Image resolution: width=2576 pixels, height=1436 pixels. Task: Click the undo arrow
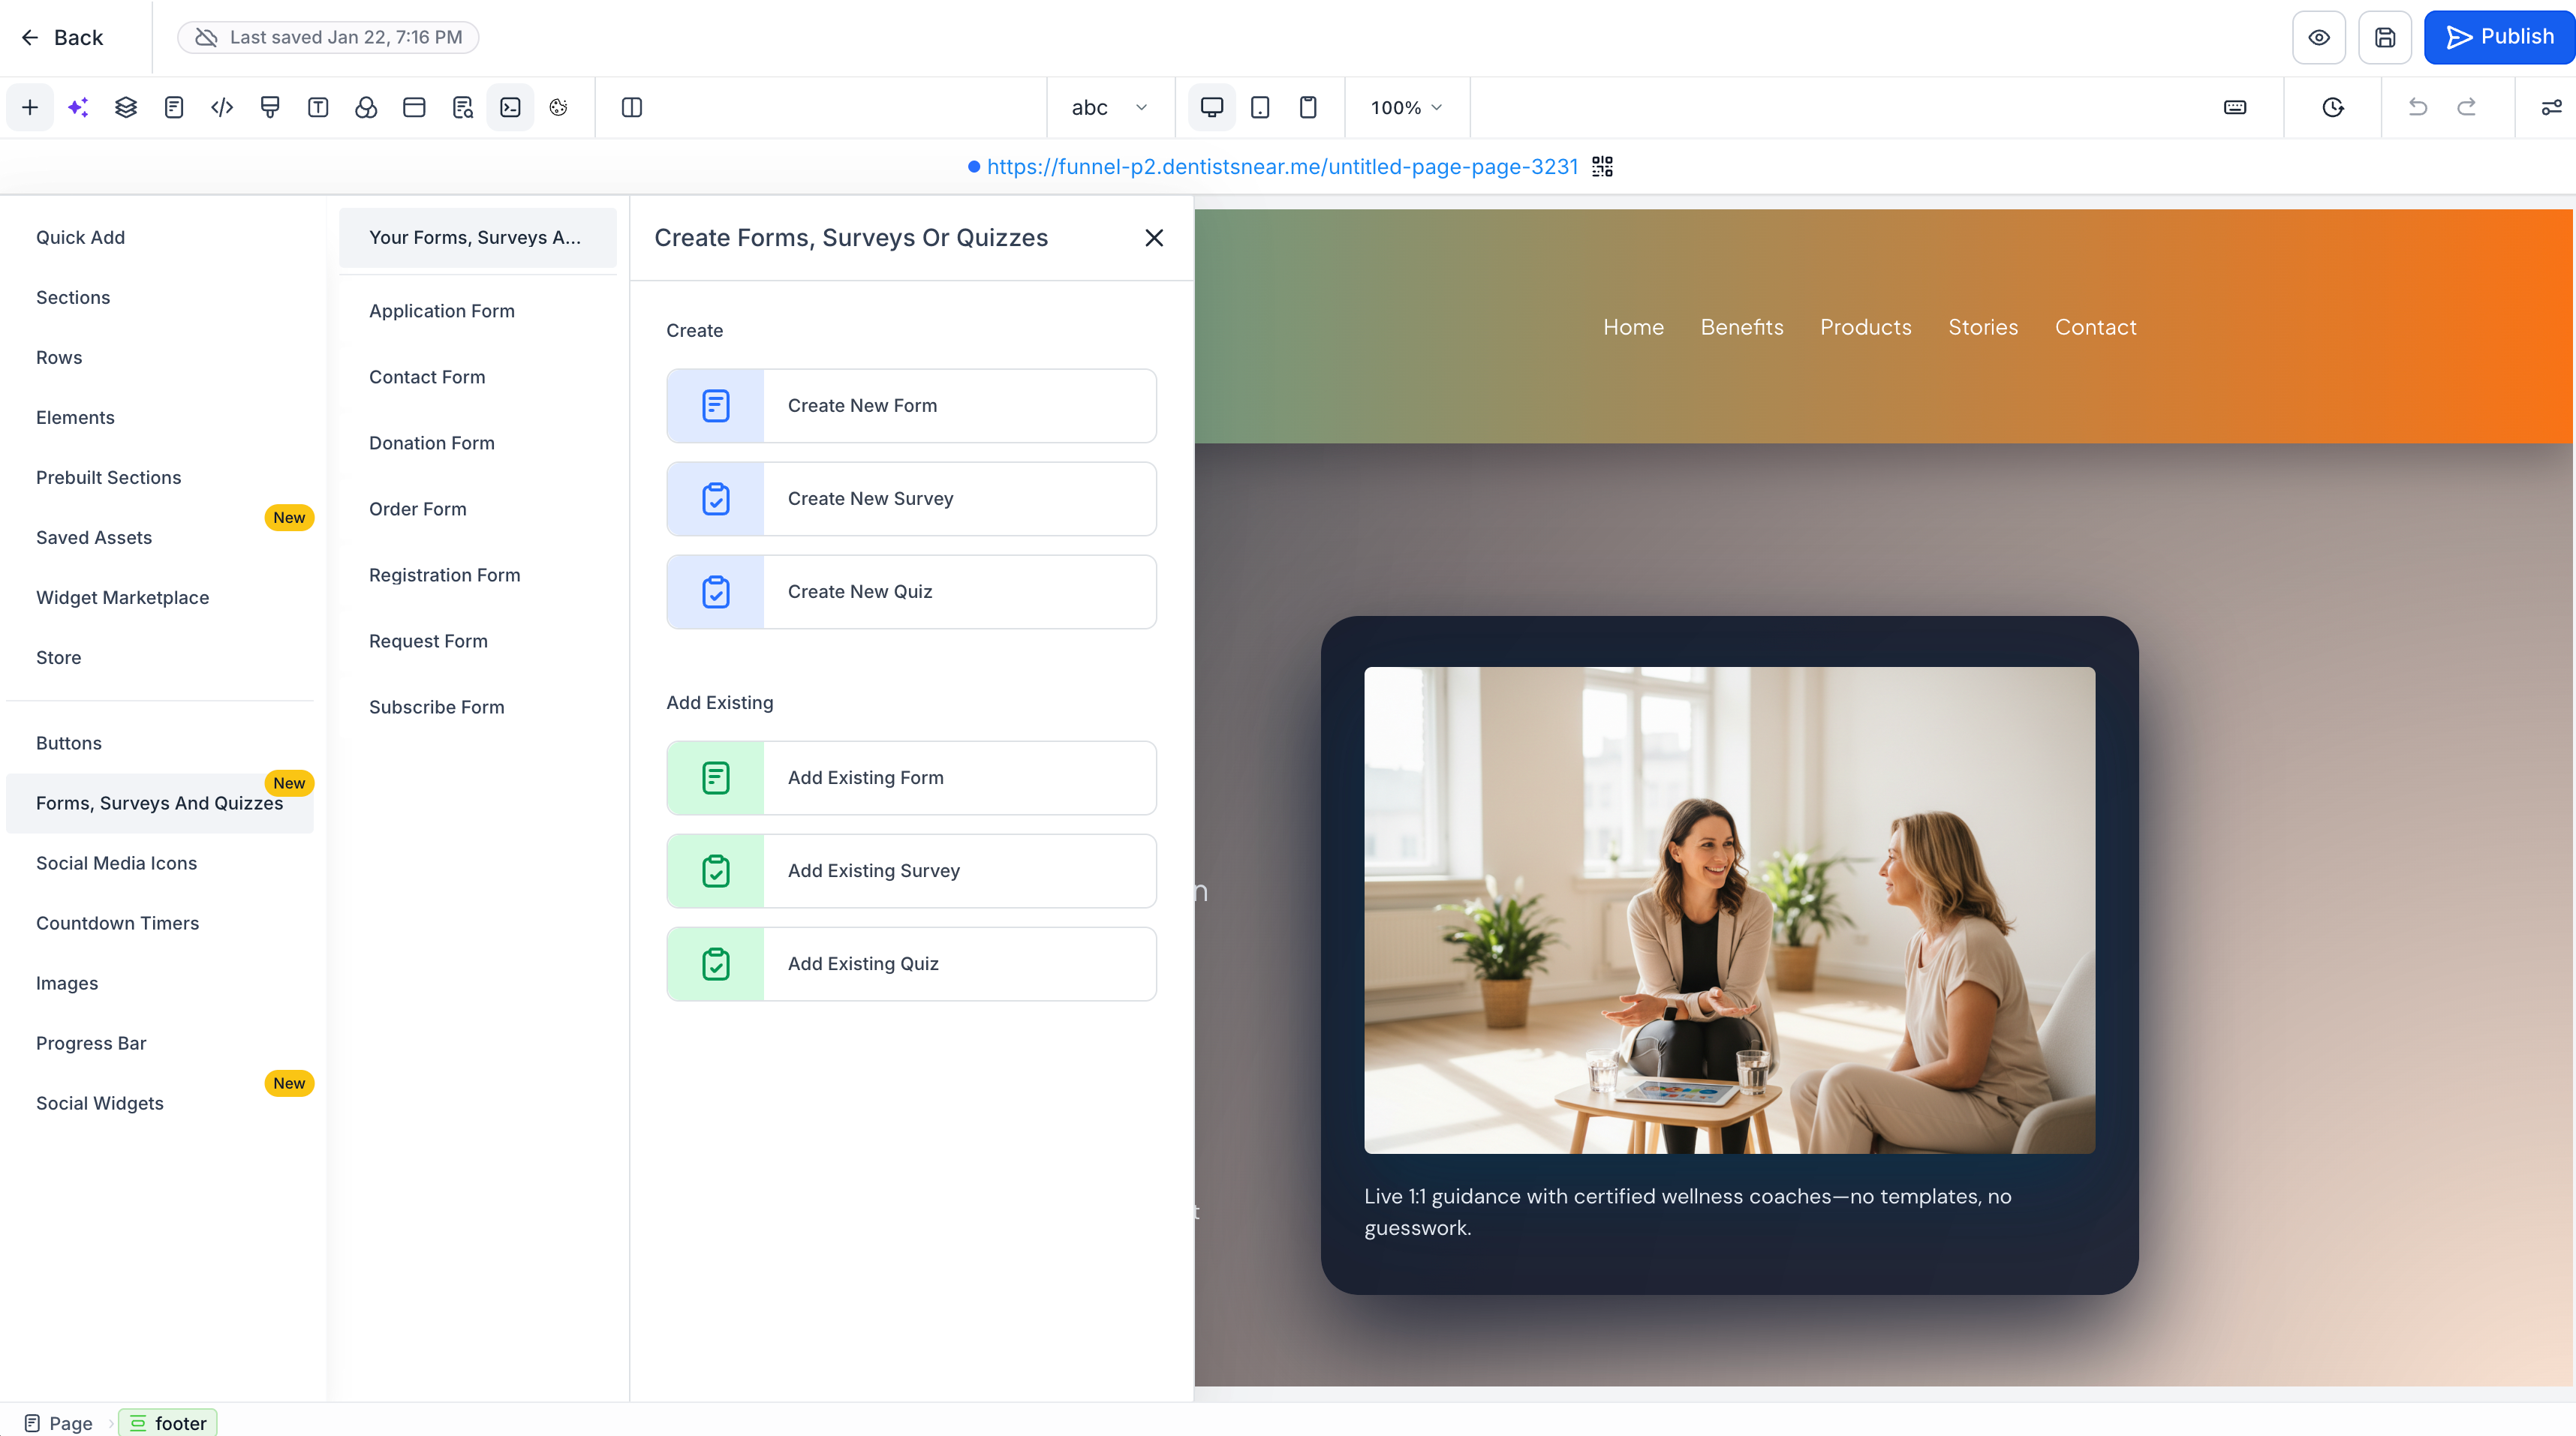point(2418,107)
